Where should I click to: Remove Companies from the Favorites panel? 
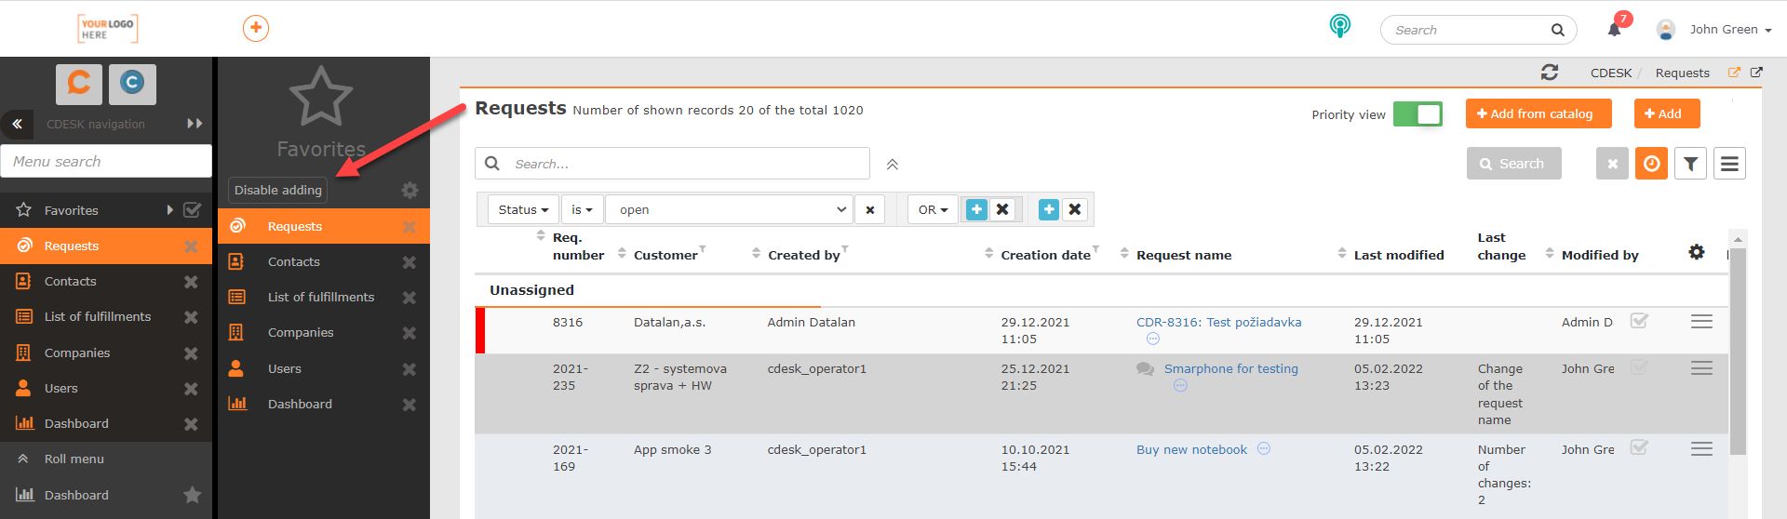(x=409, y=333)
